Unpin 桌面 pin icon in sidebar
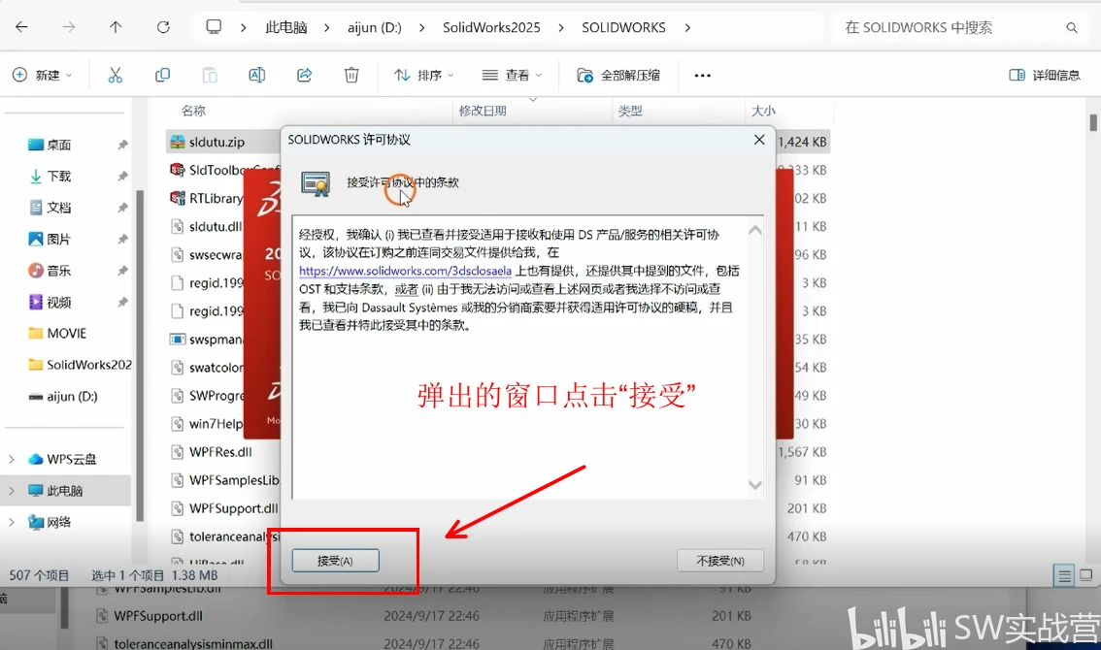 [122, 145]
